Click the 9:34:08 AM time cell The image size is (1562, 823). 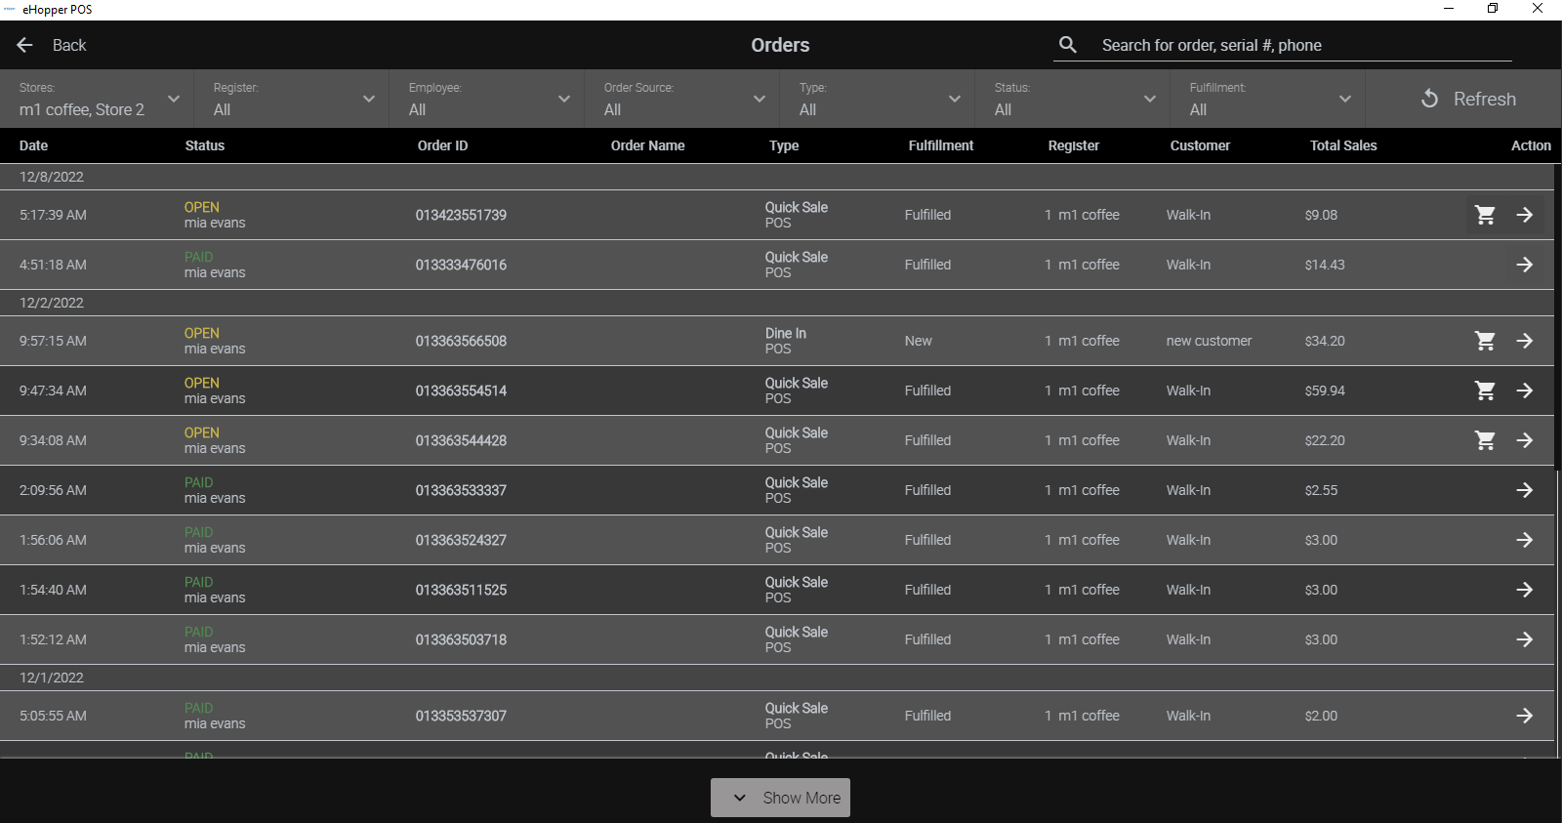click(53, 440)
